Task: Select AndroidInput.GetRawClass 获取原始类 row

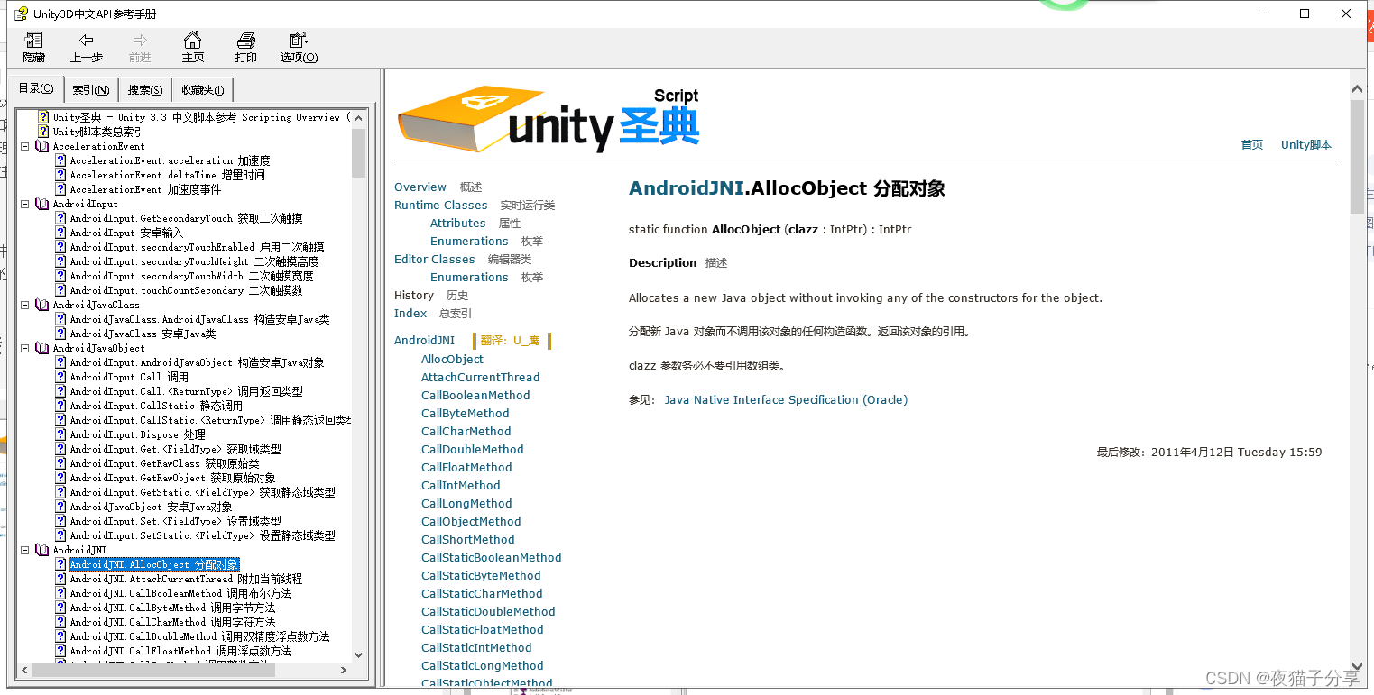Action: pyautogui.click(x=164, y=463)
